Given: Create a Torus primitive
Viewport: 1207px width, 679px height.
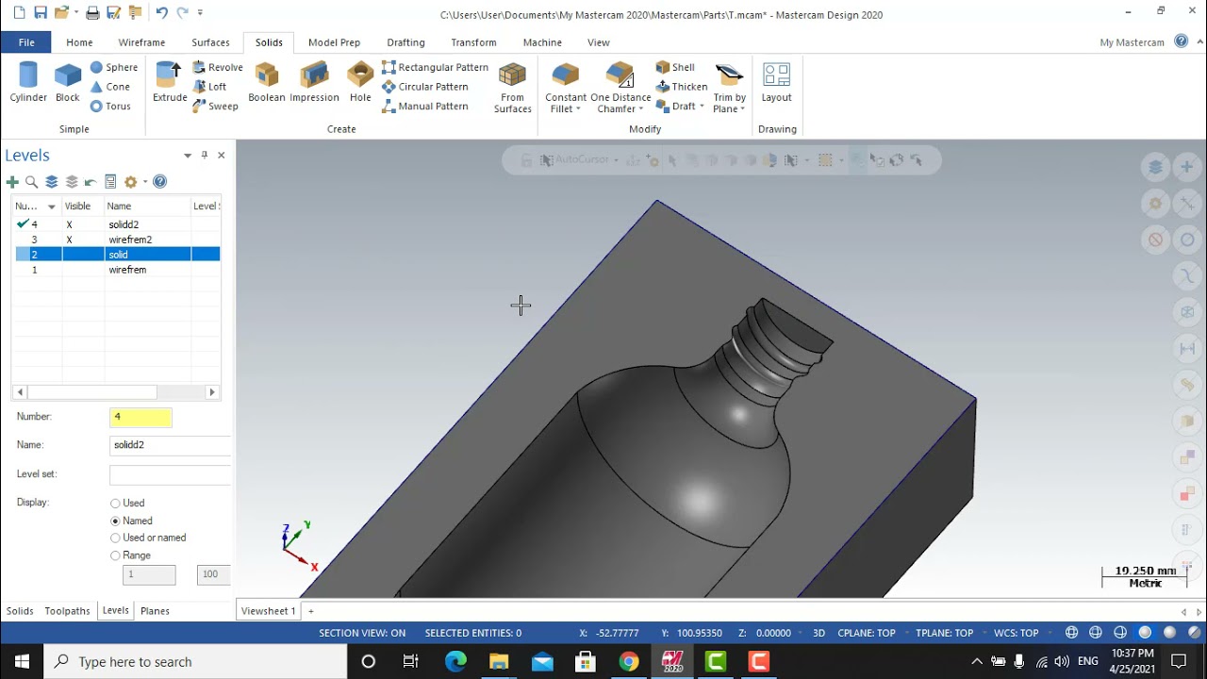Looking at the screenshot, I should pos(110,107).
